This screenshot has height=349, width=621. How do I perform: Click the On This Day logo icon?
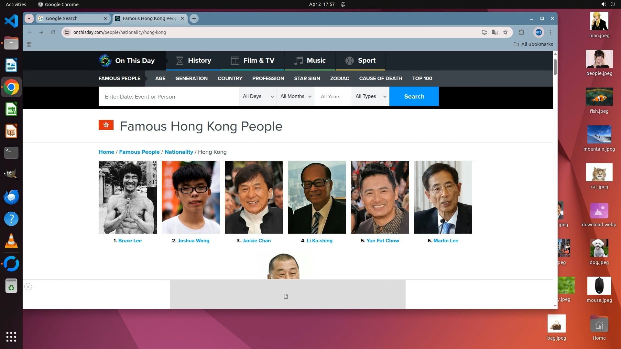coord(105,60)
